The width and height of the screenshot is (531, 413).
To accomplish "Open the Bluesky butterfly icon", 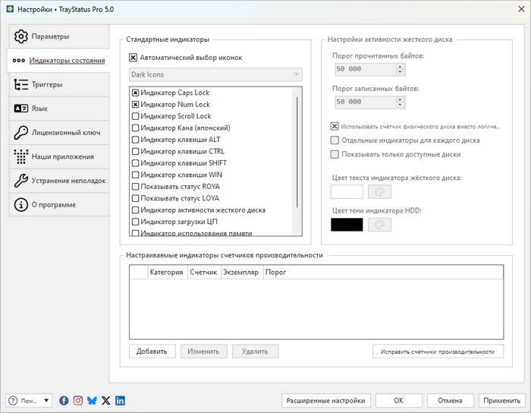I will pyautogui.click(x=92, y=400).
